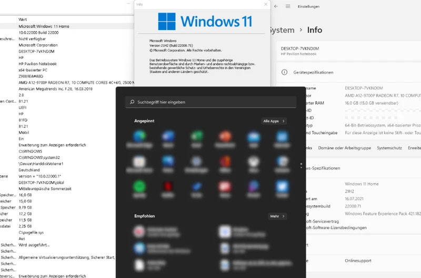Open Microsoft Edge from pinned apps
Viewport: 421px width, 278px height.
139,139
